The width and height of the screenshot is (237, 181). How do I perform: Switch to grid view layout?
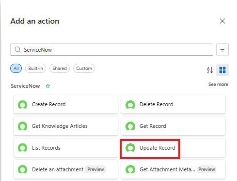(x=222, y=70)
